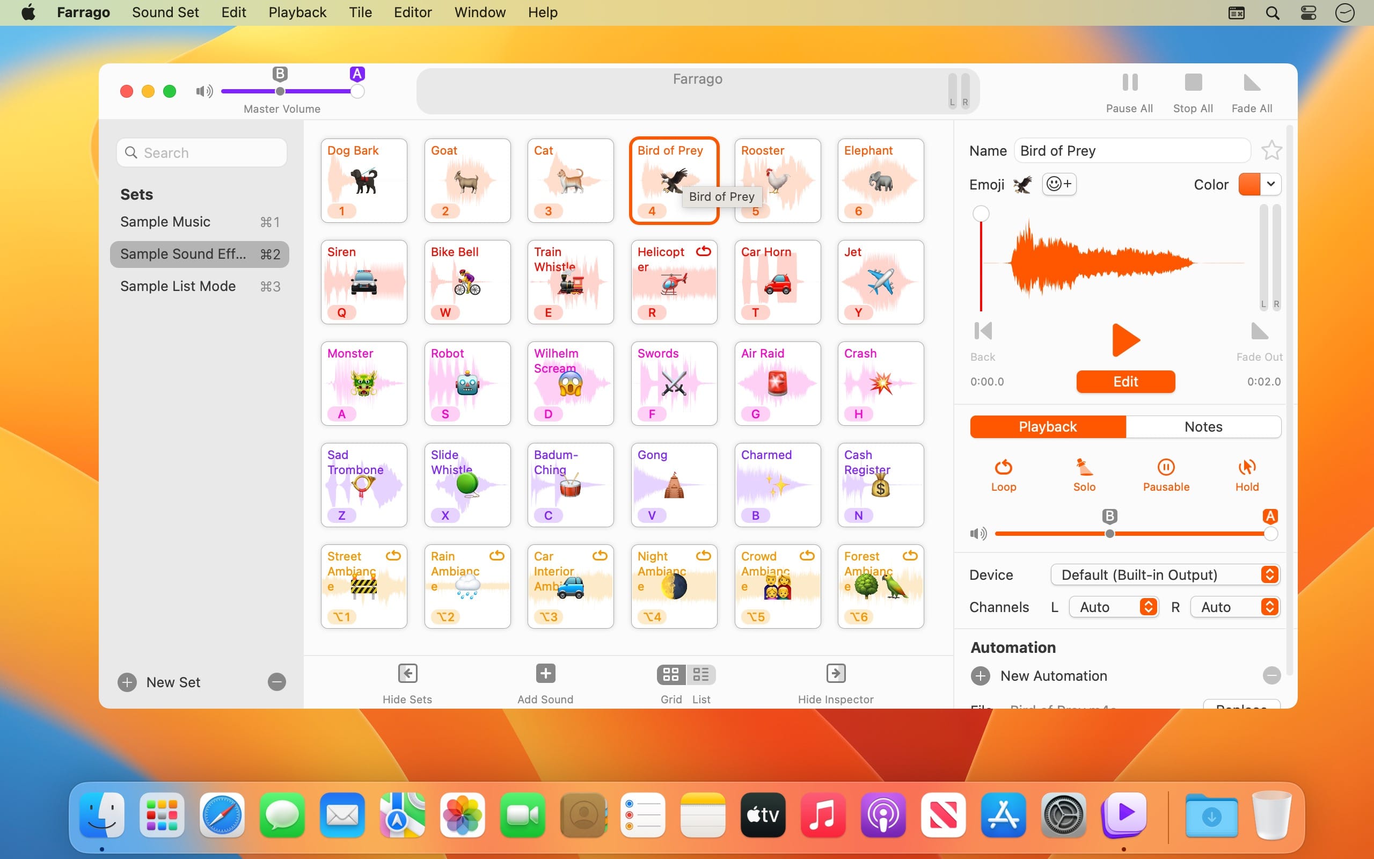The width and height of the screenshot is (1374, 859).
Task: Click the Add Sound plus icon
Action: [545, 673]
